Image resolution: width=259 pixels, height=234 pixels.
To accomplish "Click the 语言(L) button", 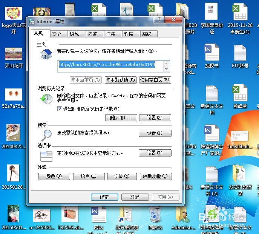I will point(89,176).
